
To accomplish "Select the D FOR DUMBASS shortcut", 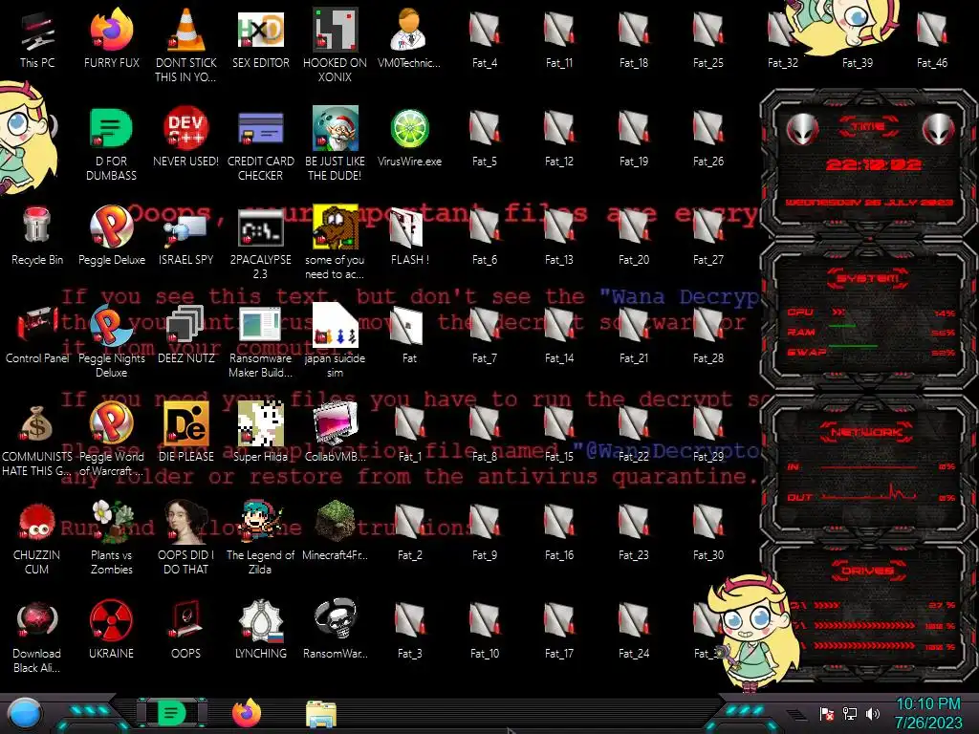I will pyautogui.click(x=112, y=143).
